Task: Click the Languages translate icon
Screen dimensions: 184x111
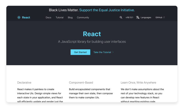Action: pyautogui.click(x=138, y=18)
